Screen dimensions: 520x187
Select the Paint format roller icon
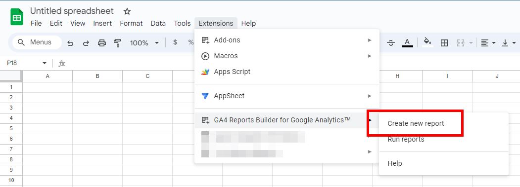pyautogui.click(x=117, y=43)
